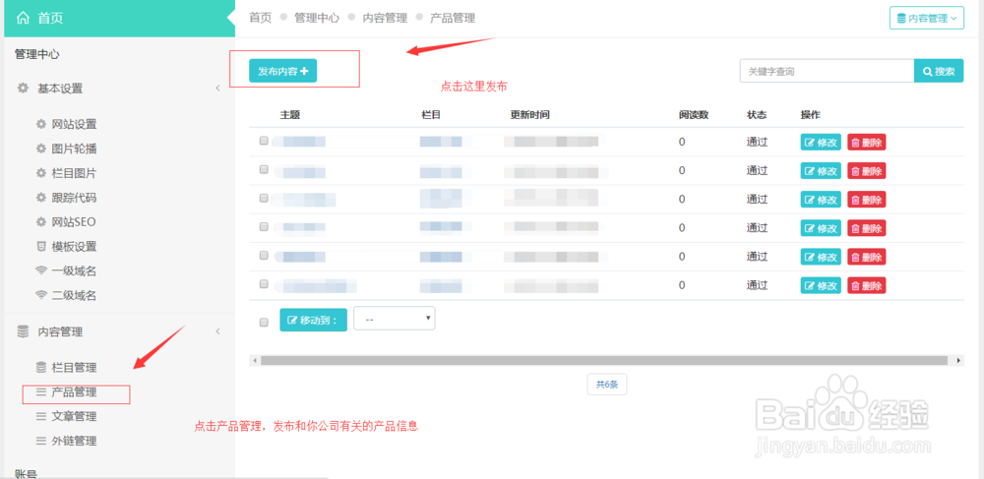The width and height of the screenshot is (984, 479).
Task: Click the list icon beside 外链管理
Action: (x=41, y=441)
